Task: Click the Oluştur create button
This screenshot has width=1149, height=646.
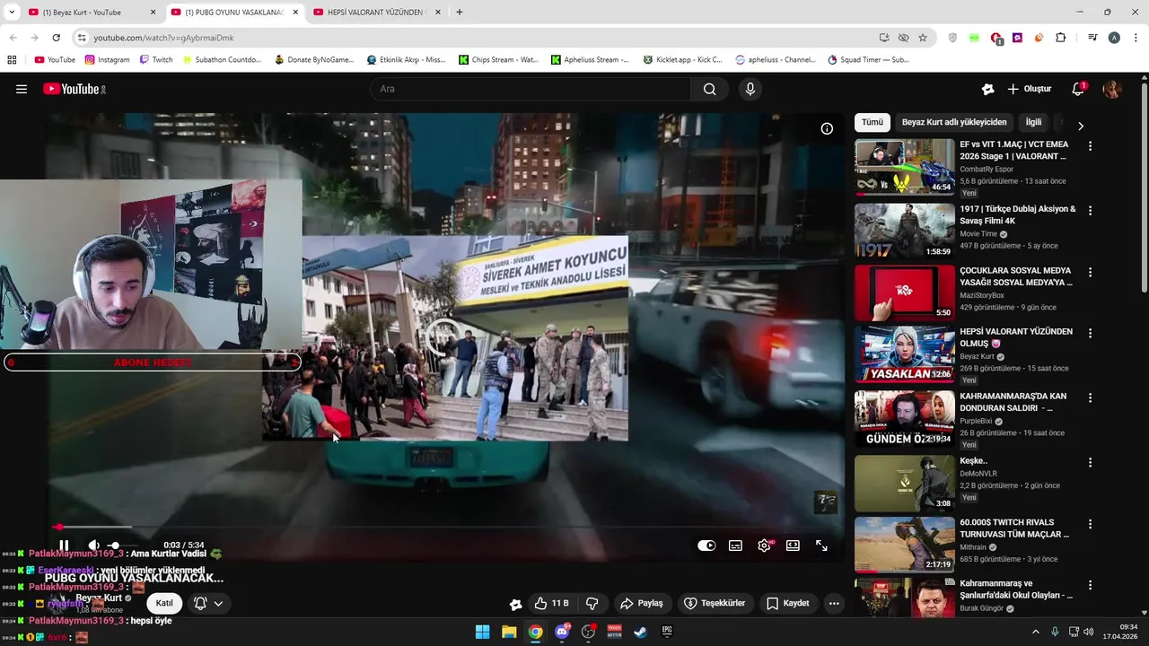Action: tap(1029, 89)
